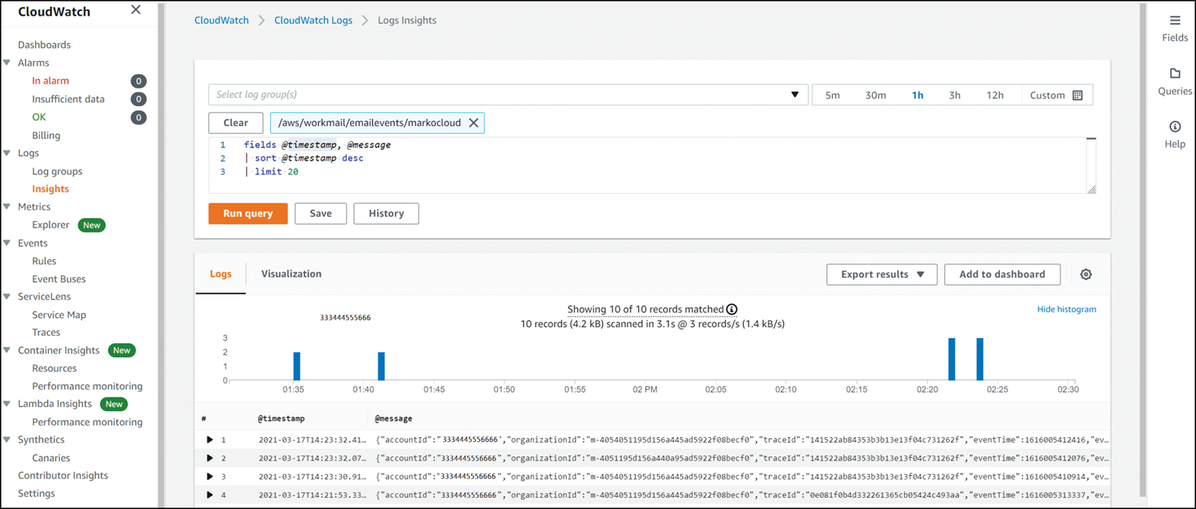Switch to the Visualization tab
The image size is (1196, 509).
tap(291, 274)
